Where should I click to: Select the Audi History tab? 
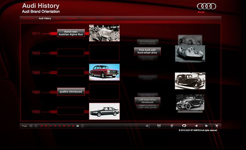pos(45,18)
